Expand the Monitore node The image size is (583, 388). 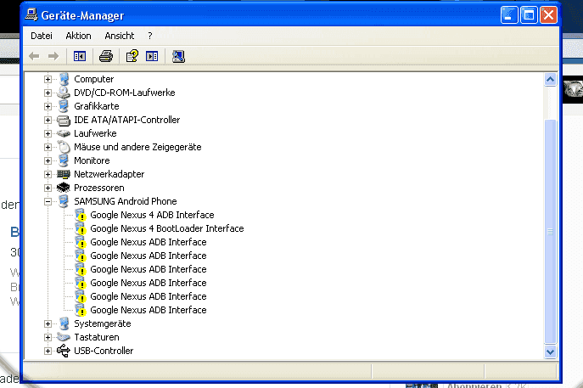pos(48,160)
